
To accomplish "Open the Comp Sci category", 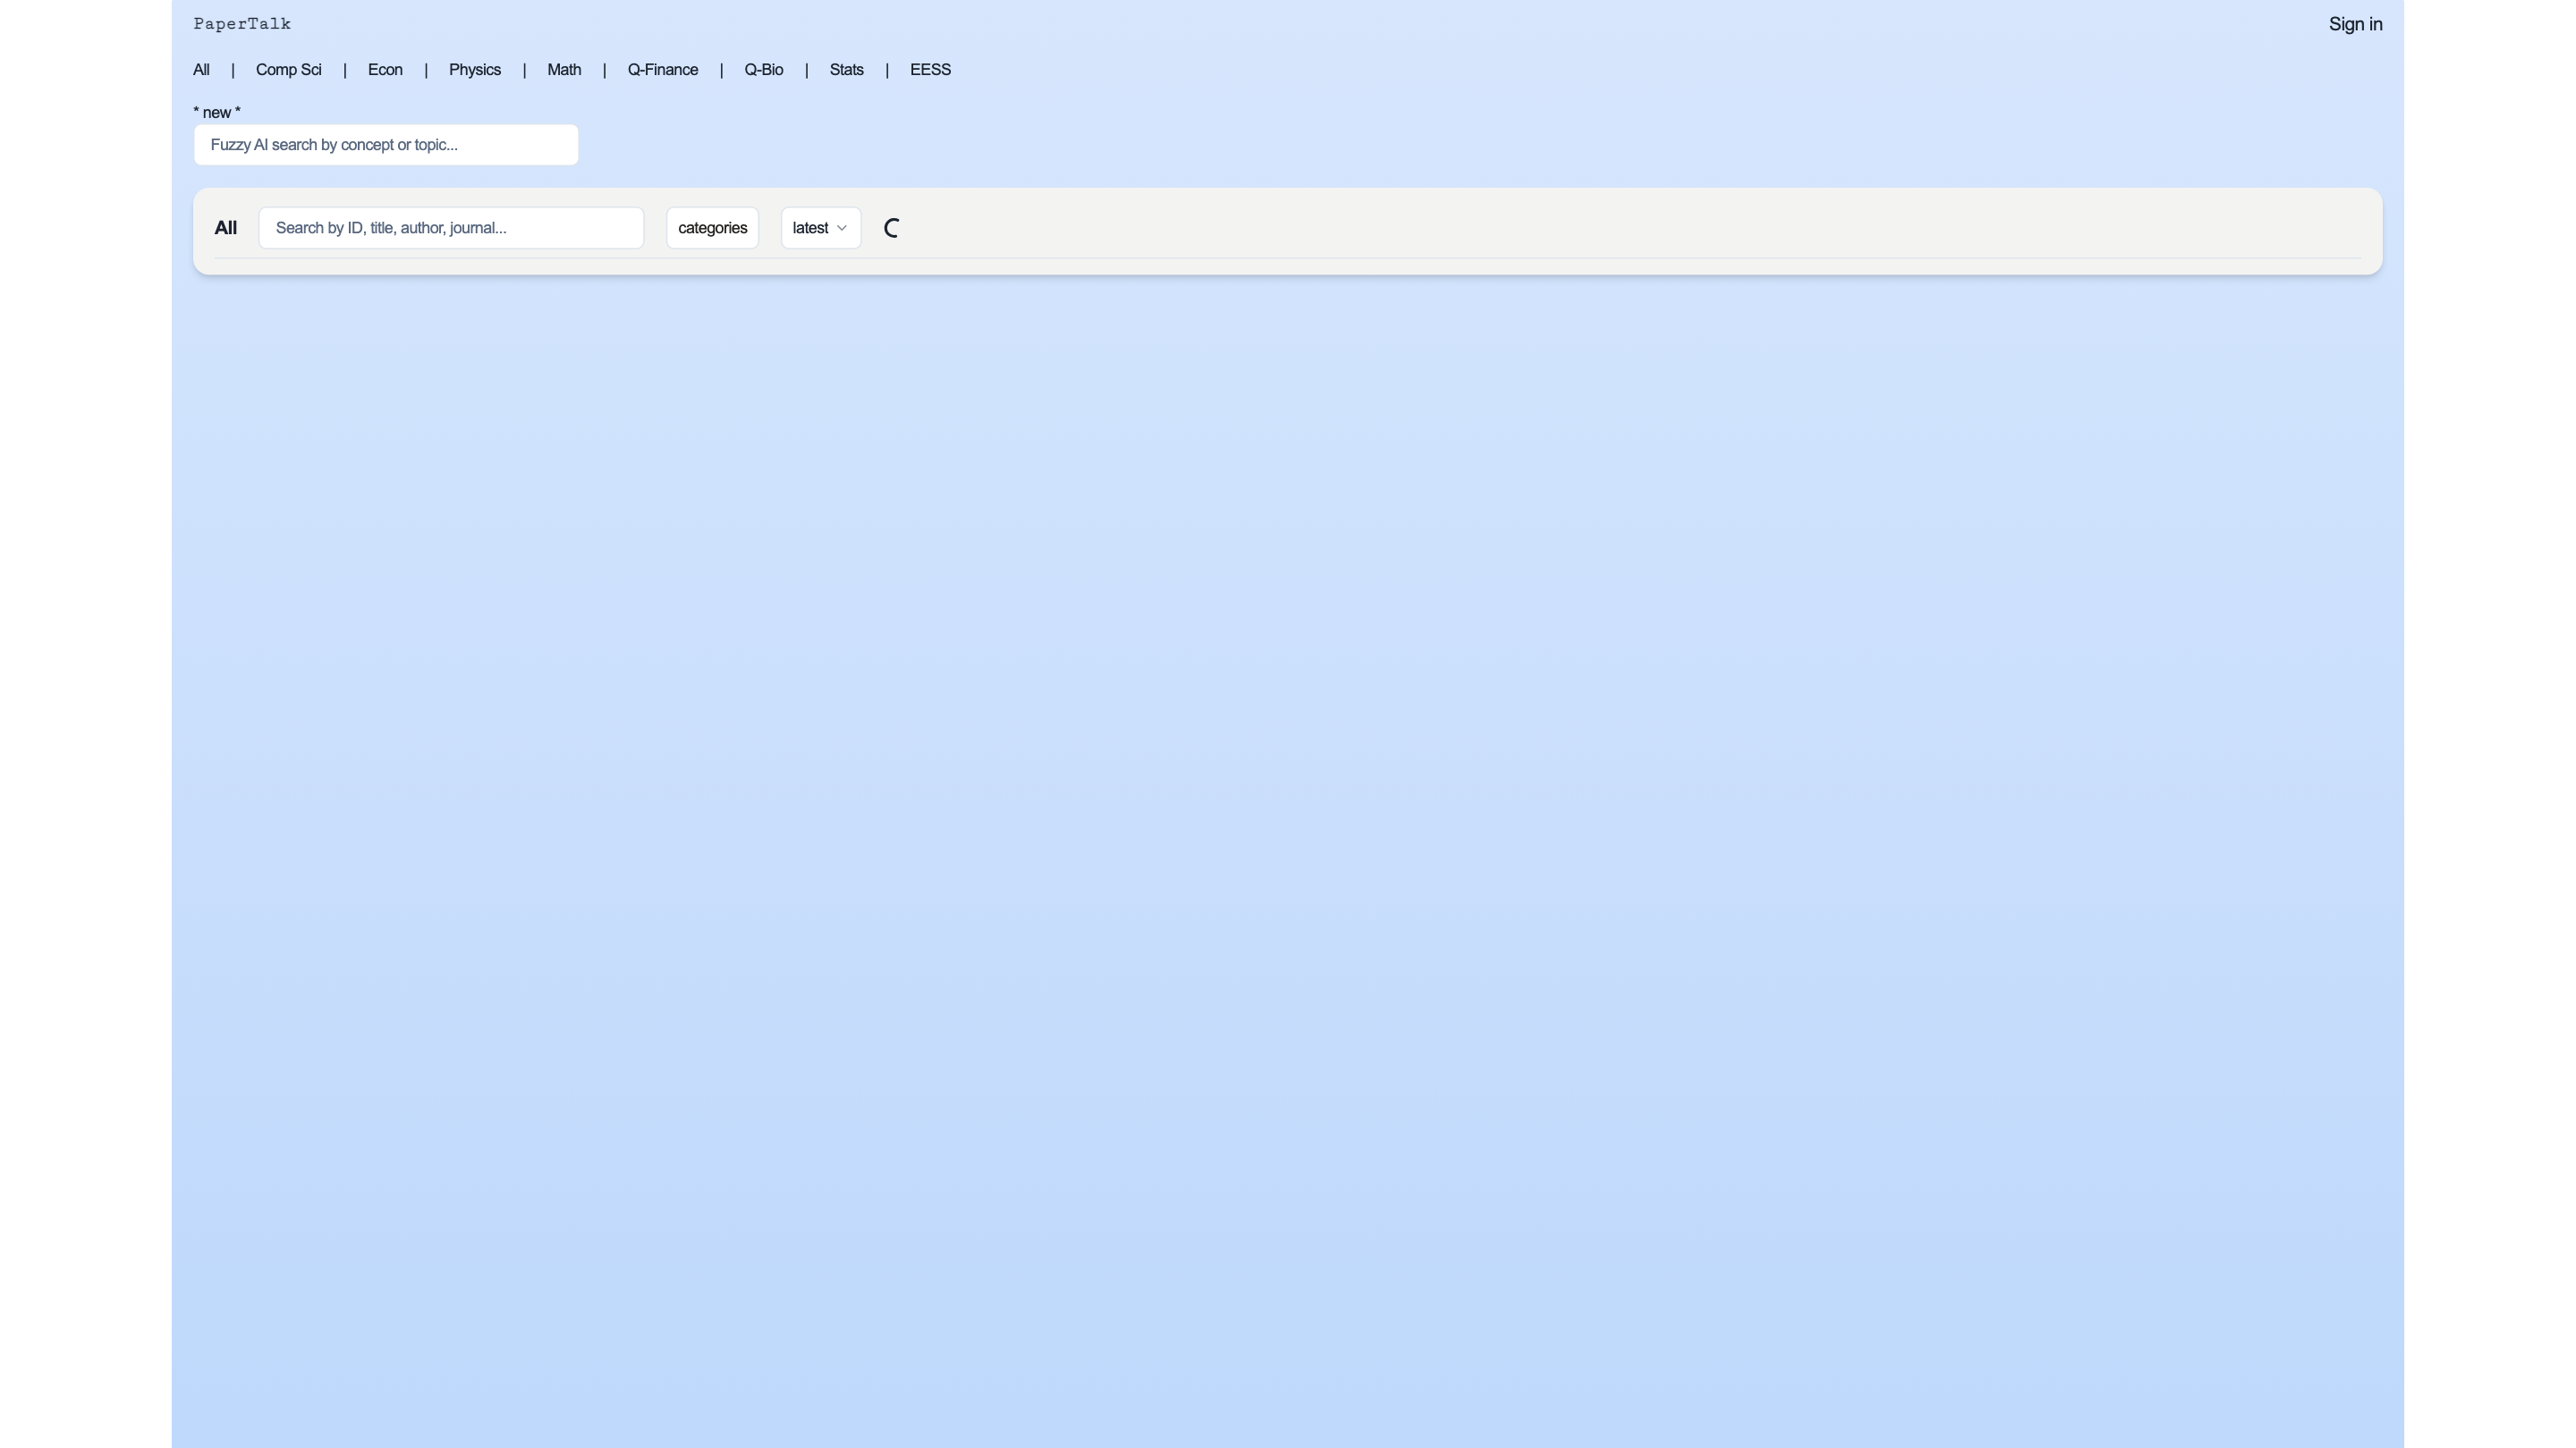I will pos(288,70).
